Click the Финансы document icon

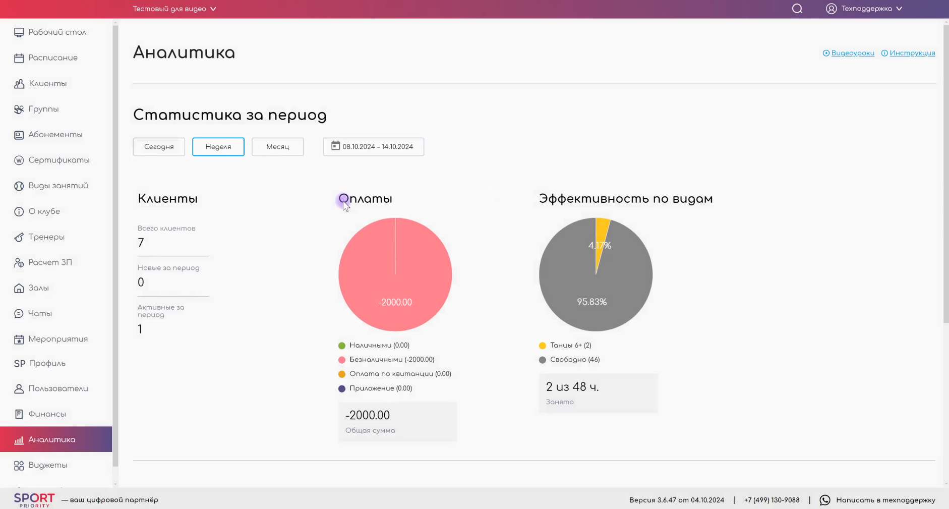19,414
